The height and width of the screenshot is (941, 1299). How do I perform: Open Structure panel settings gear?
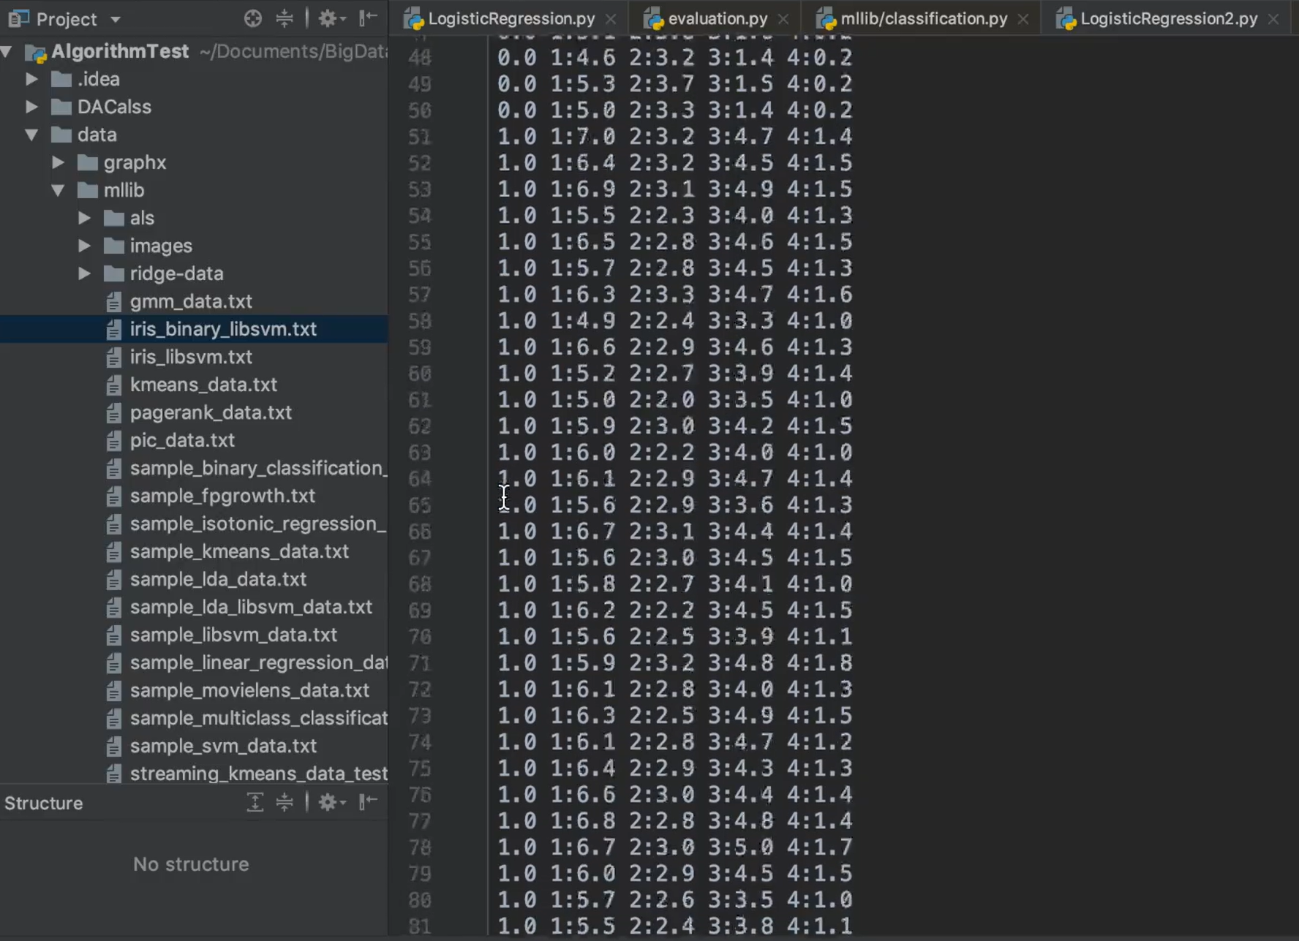tap(331, 802)
